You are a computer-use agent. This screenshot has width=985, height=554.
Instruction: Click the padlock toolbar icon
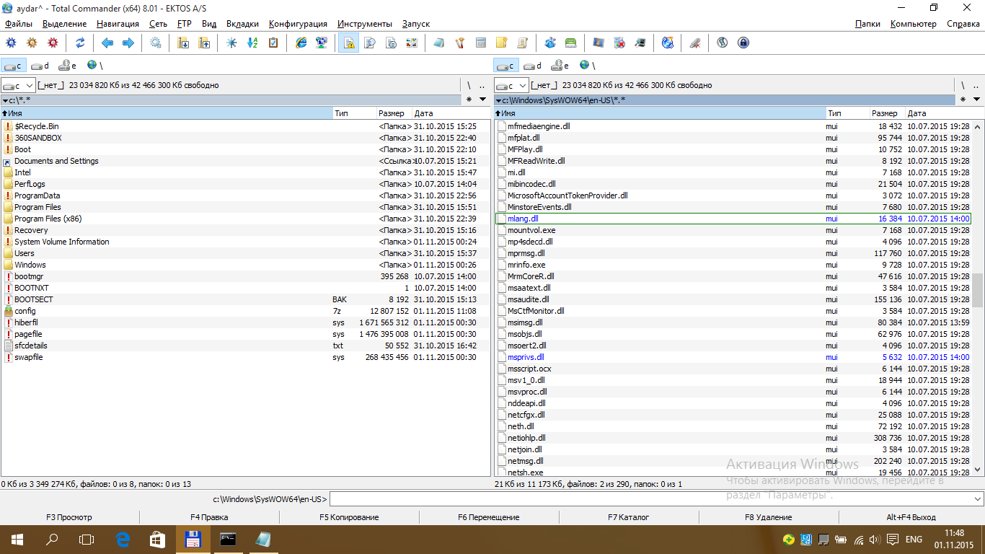[x=743, y=43]
